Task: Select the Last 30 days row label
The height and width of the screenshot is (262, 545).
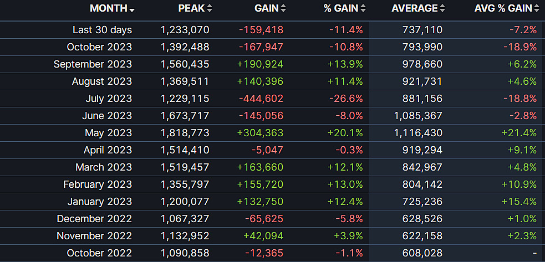Action: [x=102, y=30]
